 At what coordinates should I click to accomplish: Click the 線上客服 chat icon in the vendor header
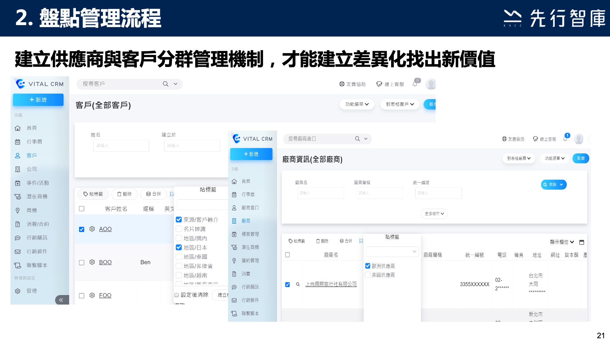click(x=535, y=139)
